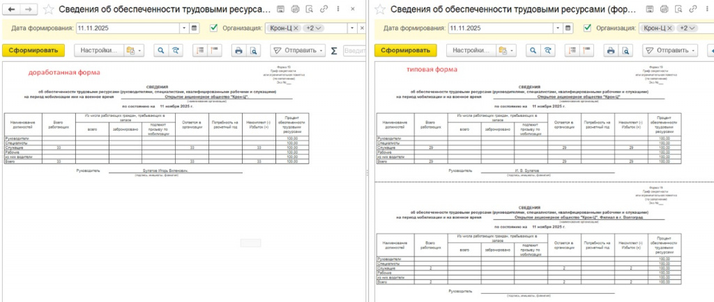The width and height of the screenshot is (714, 302).
Task: Open more actions menu in left window title
Action: (x=337, y=9)
